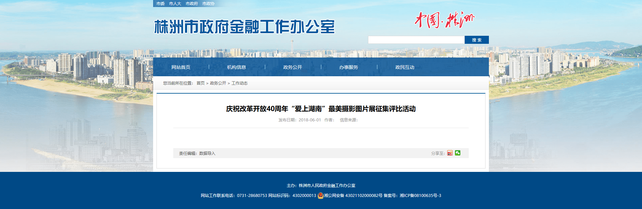Open the 市政府 top link
This screenshot has height=209, width=642.
pos(192,4)
